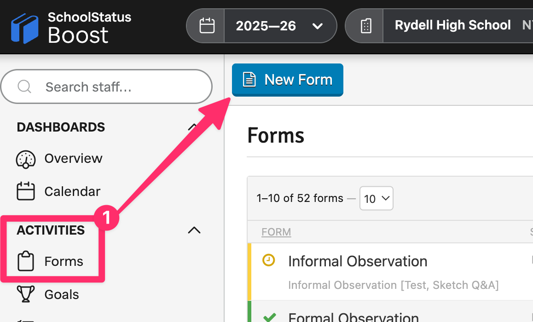Viewport: 533px width, 322px height.
Task: Click the magnifying glass search icon
Action: tap(24, 86)
